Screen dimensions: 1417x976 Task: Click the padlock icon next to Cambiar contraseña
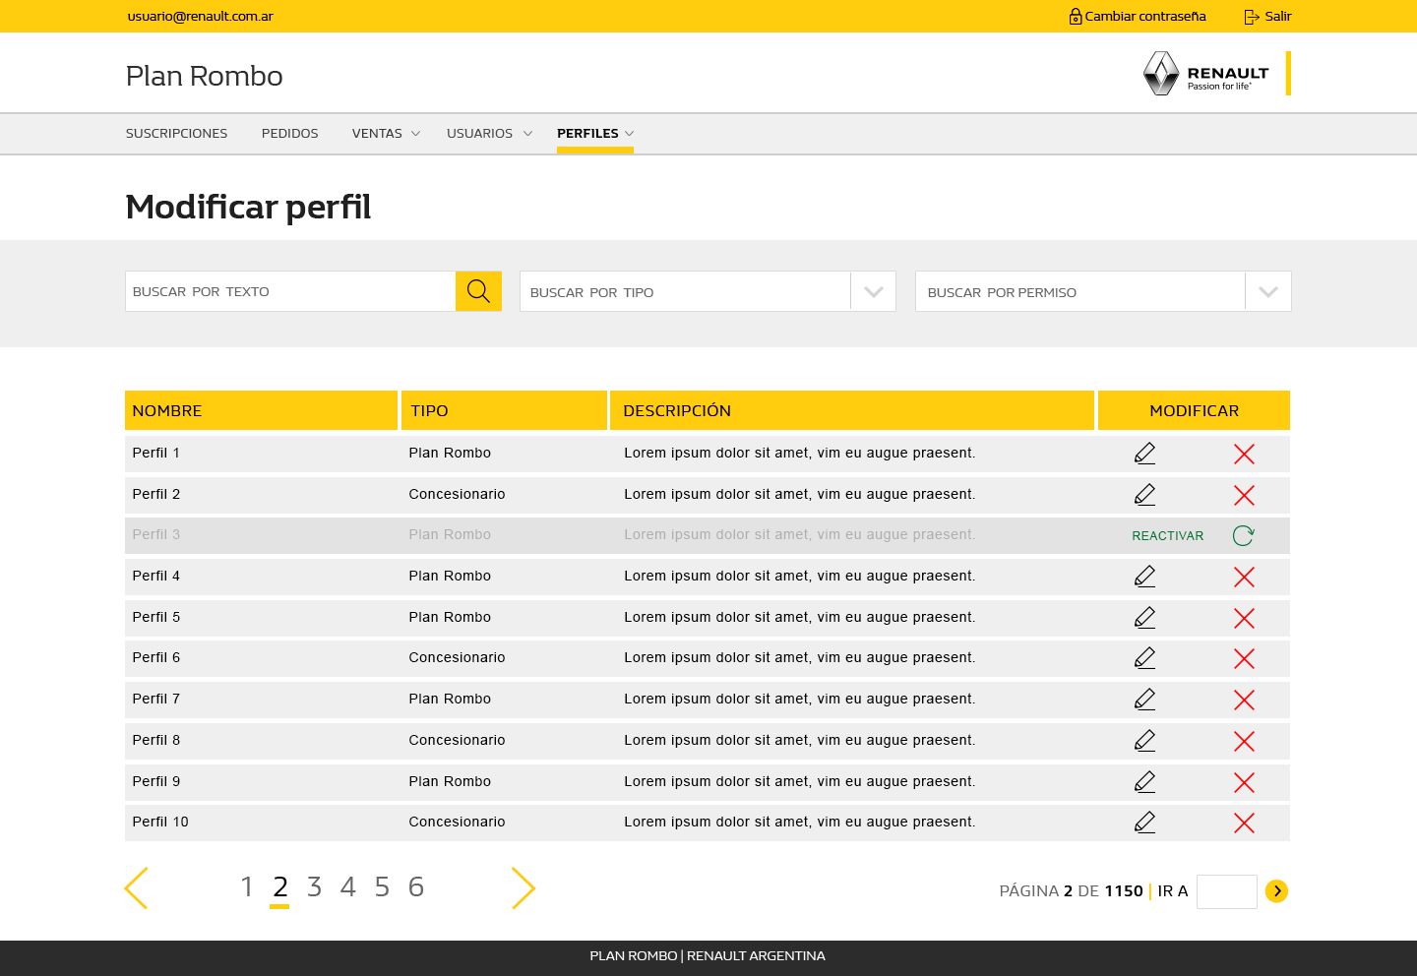coord(1075,16)
